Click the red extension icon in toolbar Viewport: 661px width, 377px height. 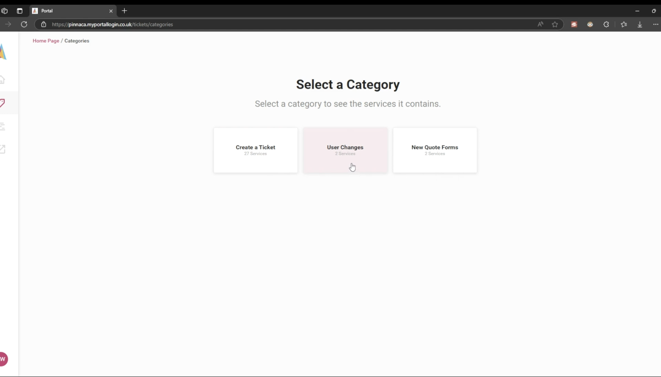(x=574, y=24)
